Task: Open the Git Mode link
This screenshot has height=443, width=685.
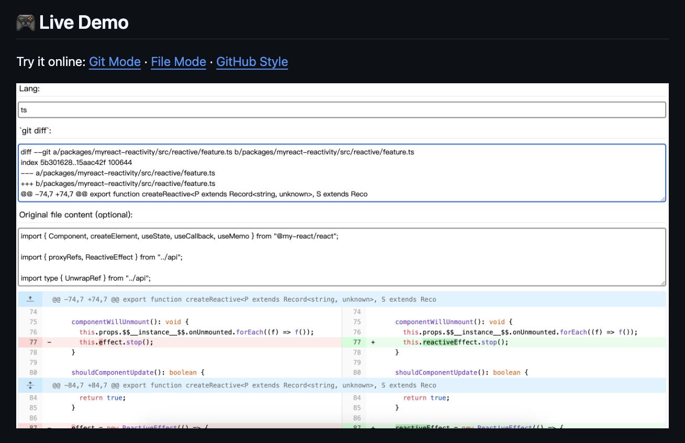Action: (115, 62)
